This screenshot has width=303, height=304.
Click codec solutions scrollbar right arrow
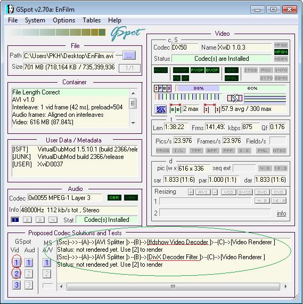pyautogui.click(x=285, y=286)
